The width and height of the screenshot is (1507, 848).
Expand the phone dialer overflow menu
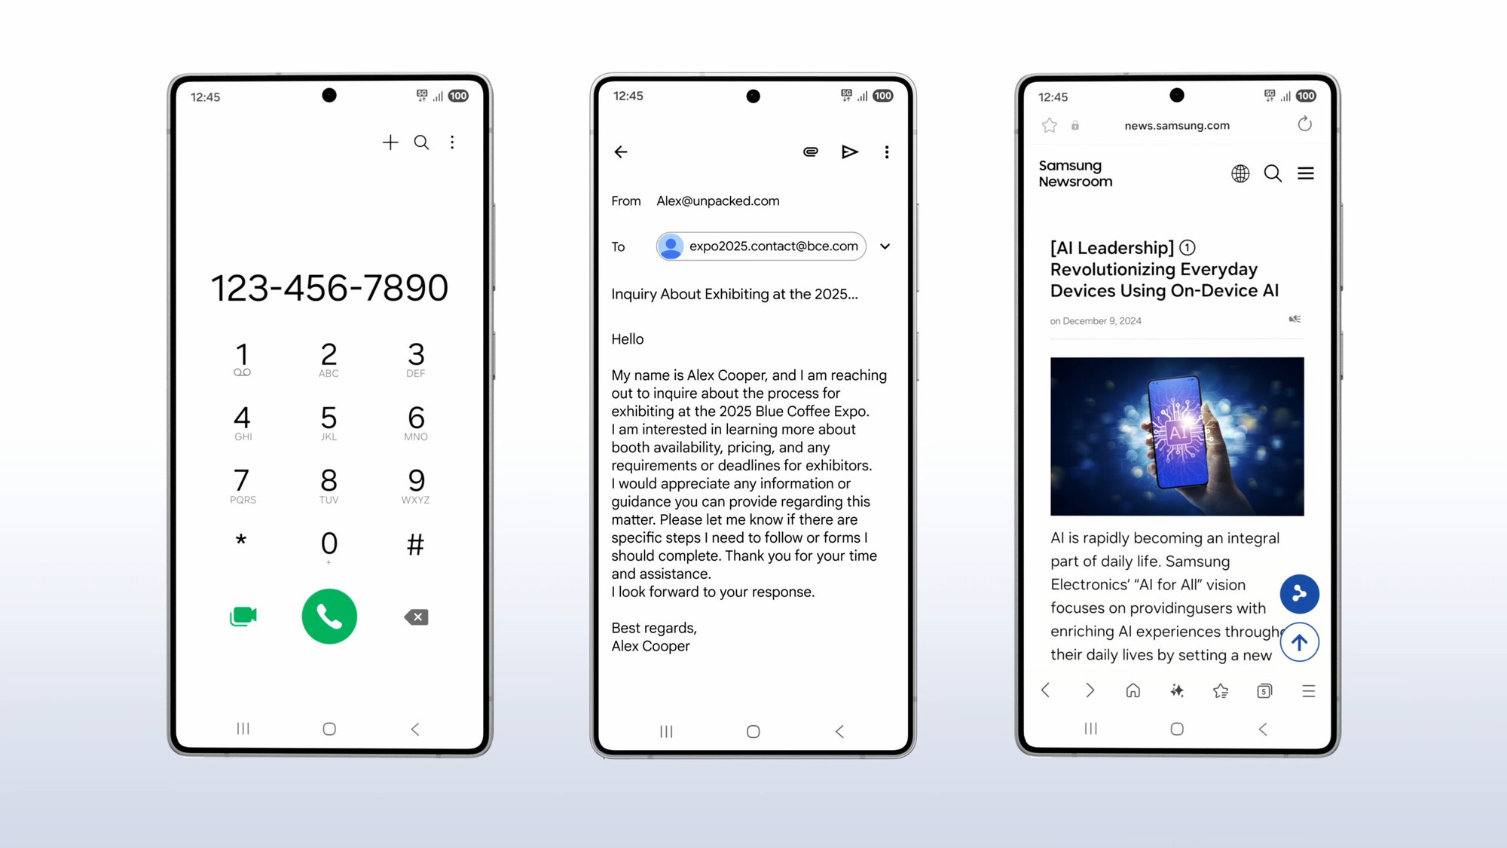coord(452,142)
